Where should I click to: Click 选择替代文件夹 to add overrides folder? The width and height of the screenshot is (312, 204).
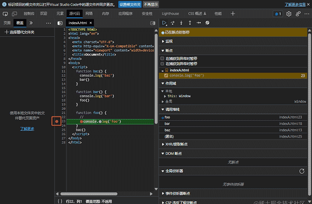(x=19, y=32)
